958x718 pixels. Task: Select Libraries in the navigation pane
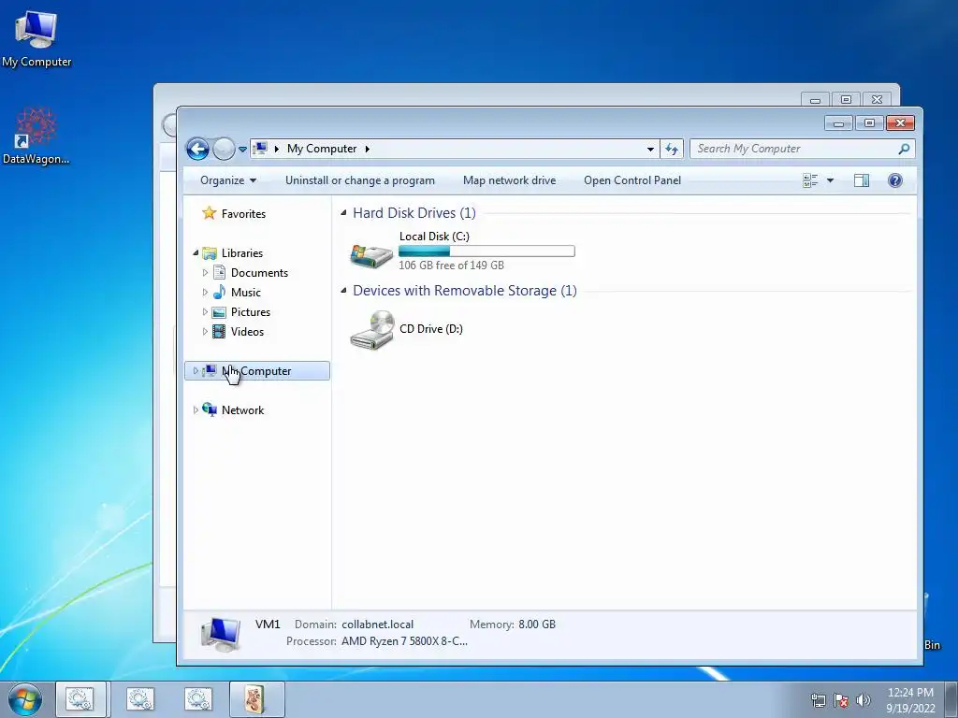point(242,252)
